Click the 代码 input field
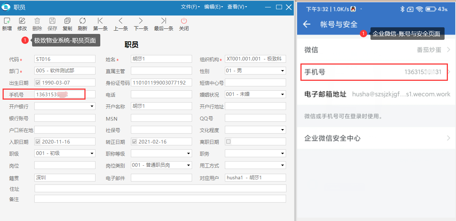The width and height of the screenshot is (456, 221). pyautogui.click(x=65, y=59)
